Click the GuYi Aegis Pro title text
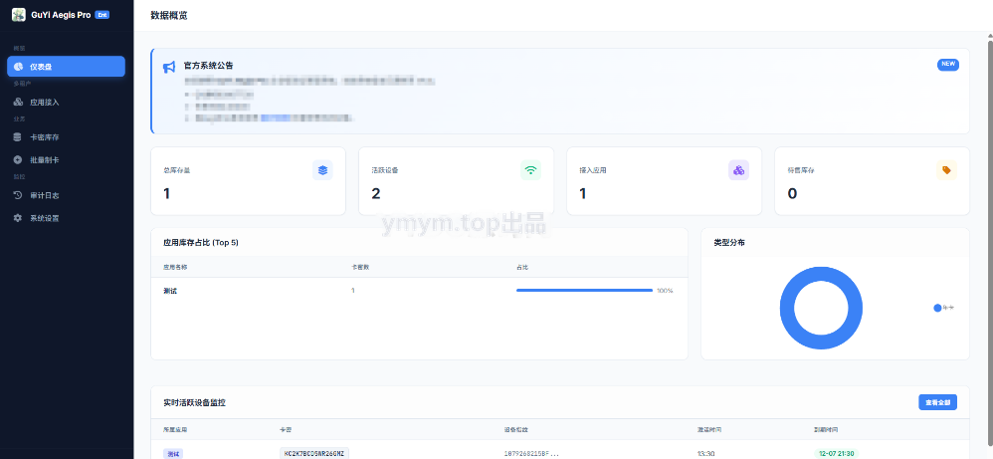The image size is (993, 459). pyautogui.click(x=61, y=15)
